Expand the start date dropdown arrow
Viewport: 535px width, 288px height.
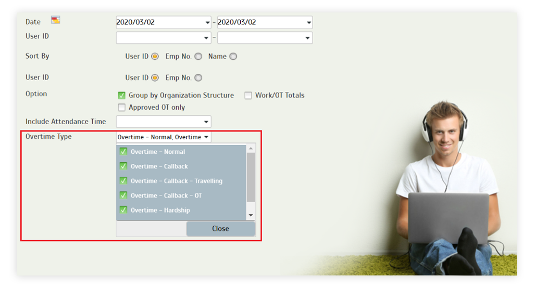tap(207, 23)
